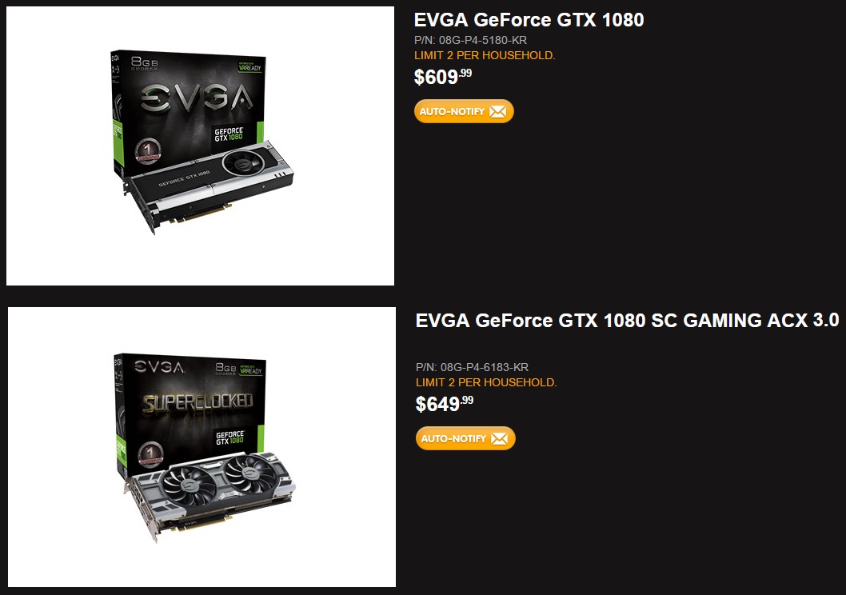Click the large EVGA logo on the first product box
The height and width of the screenshot is (595, 846).
point(197,98)
